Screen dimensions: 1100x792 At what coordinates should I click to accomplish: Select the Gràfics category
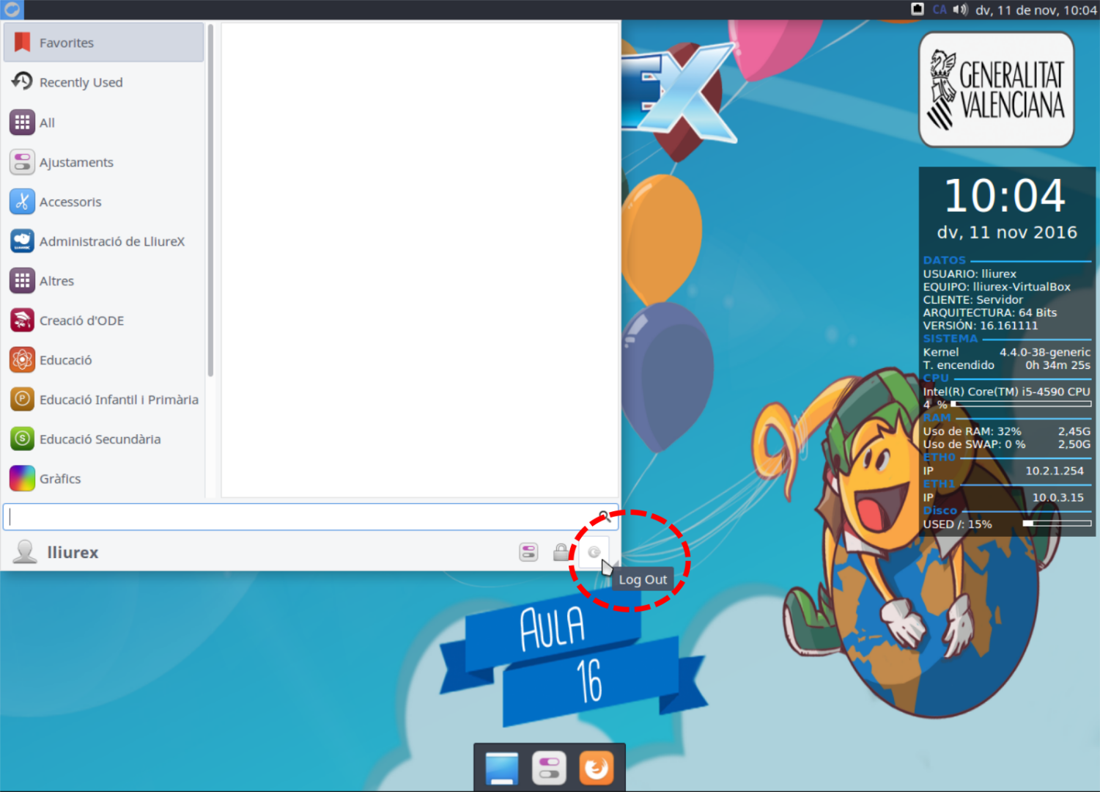coord(103,479)
